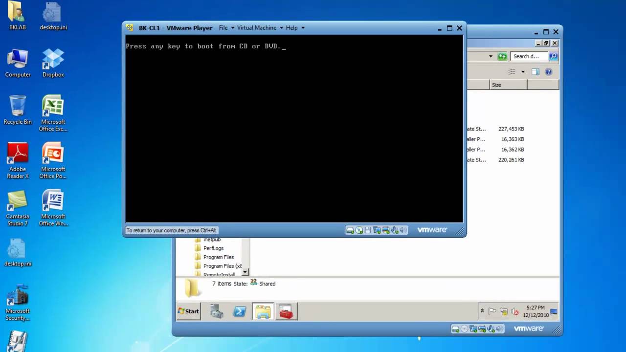This screenshot has height=352, width=626.
Task: Open the address bar history dropdown in Explorer
Action: pyautogui.click(x=491, y=56)
